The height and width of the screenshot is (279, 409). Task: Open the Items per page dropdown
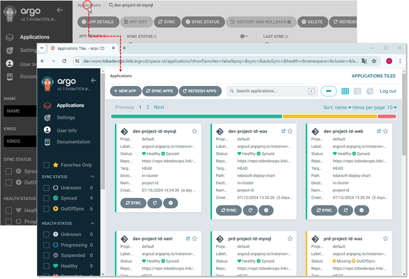pos(375,107)
